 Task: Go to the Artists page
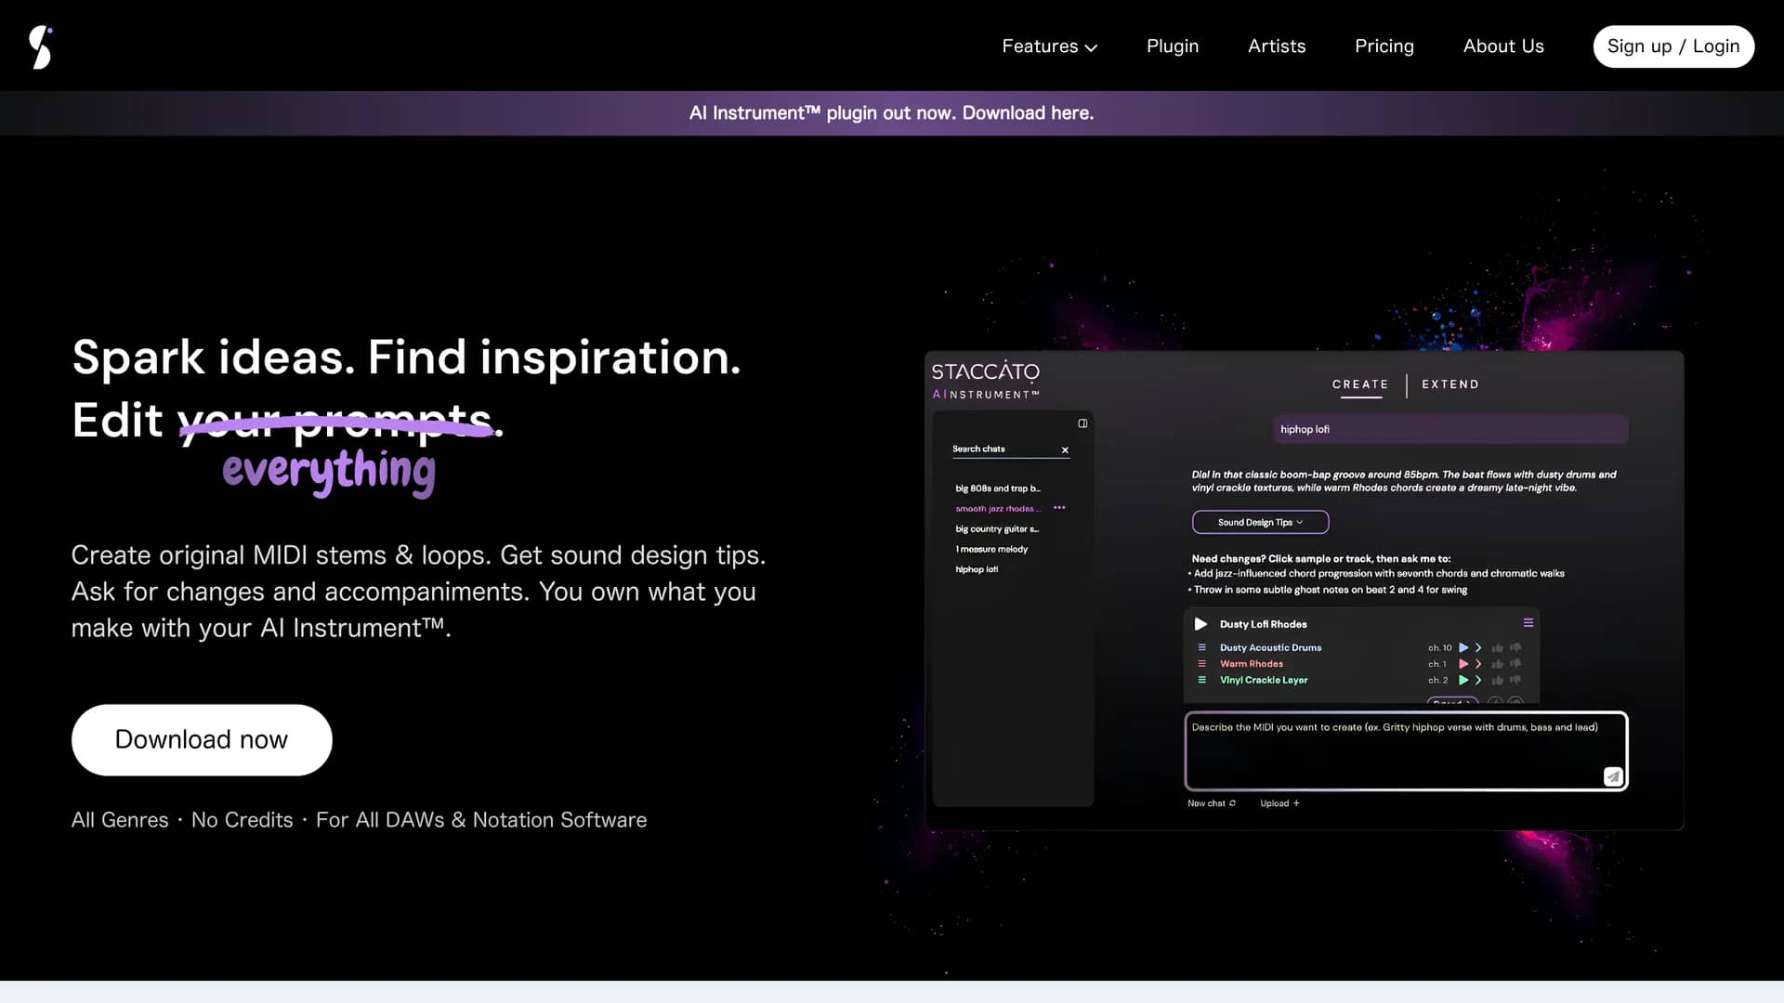(1277, 46)
